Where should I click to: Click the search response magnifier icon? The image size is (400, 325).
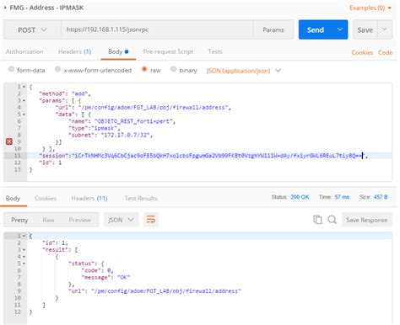(332, 220)
